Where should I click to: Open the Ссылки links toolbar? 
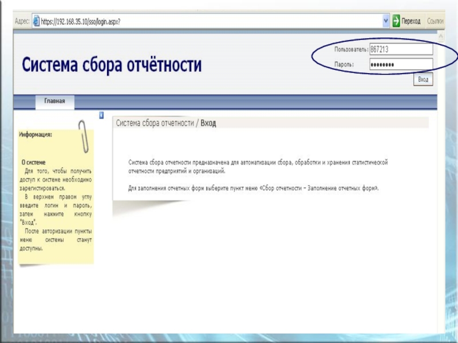click(435, 21)
